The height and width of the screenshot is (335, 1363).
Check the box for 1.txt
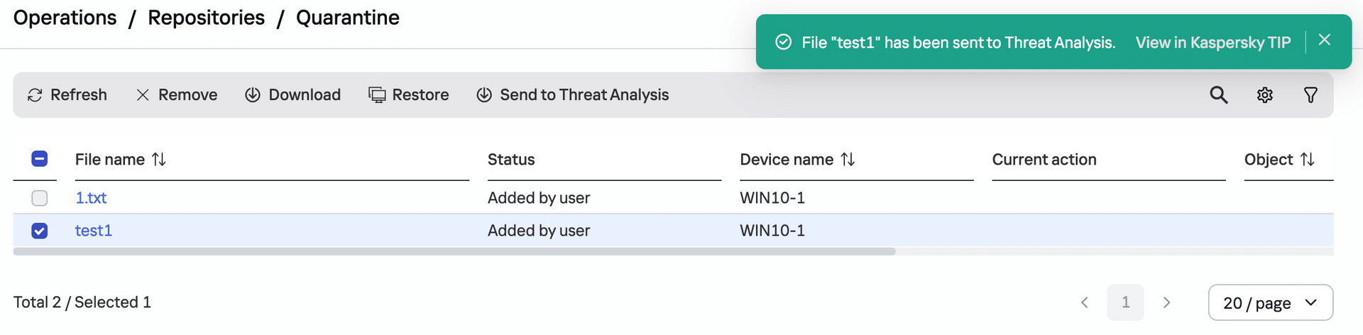(x=40, y=198)
